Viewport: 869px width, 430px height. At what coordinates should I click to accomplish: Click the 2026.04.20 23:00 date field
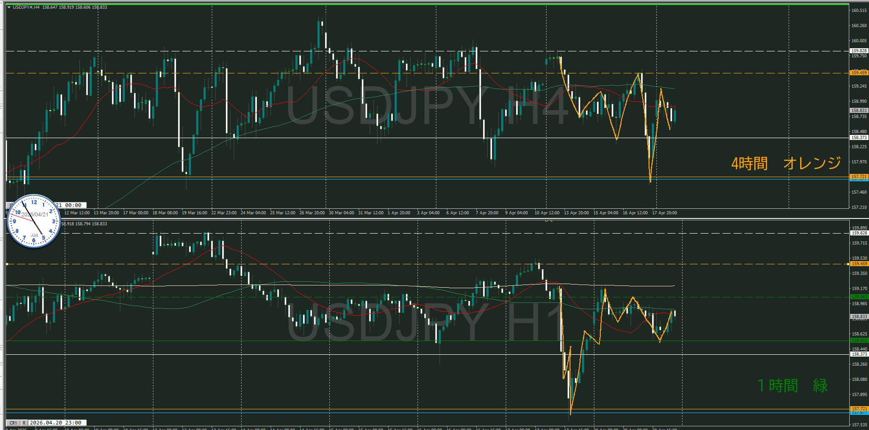(56, 423)
